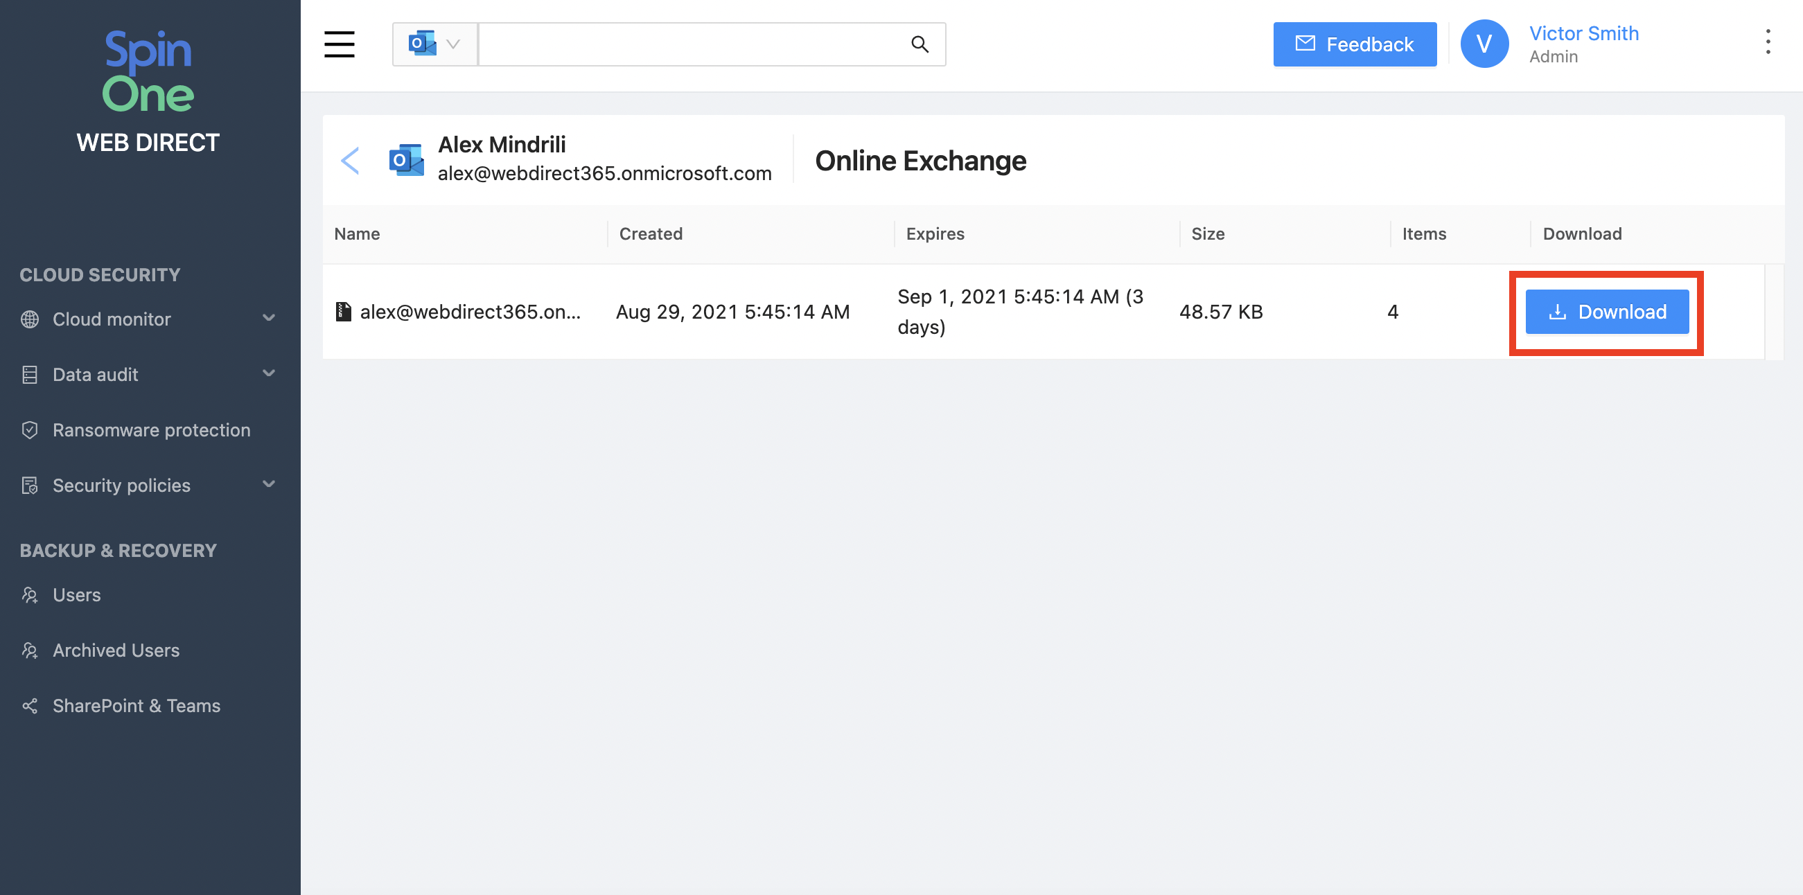Click the Victor Smith profile name link
Image resolution: width=1803 pixels, height=895 pixels.
(1583, 33)
